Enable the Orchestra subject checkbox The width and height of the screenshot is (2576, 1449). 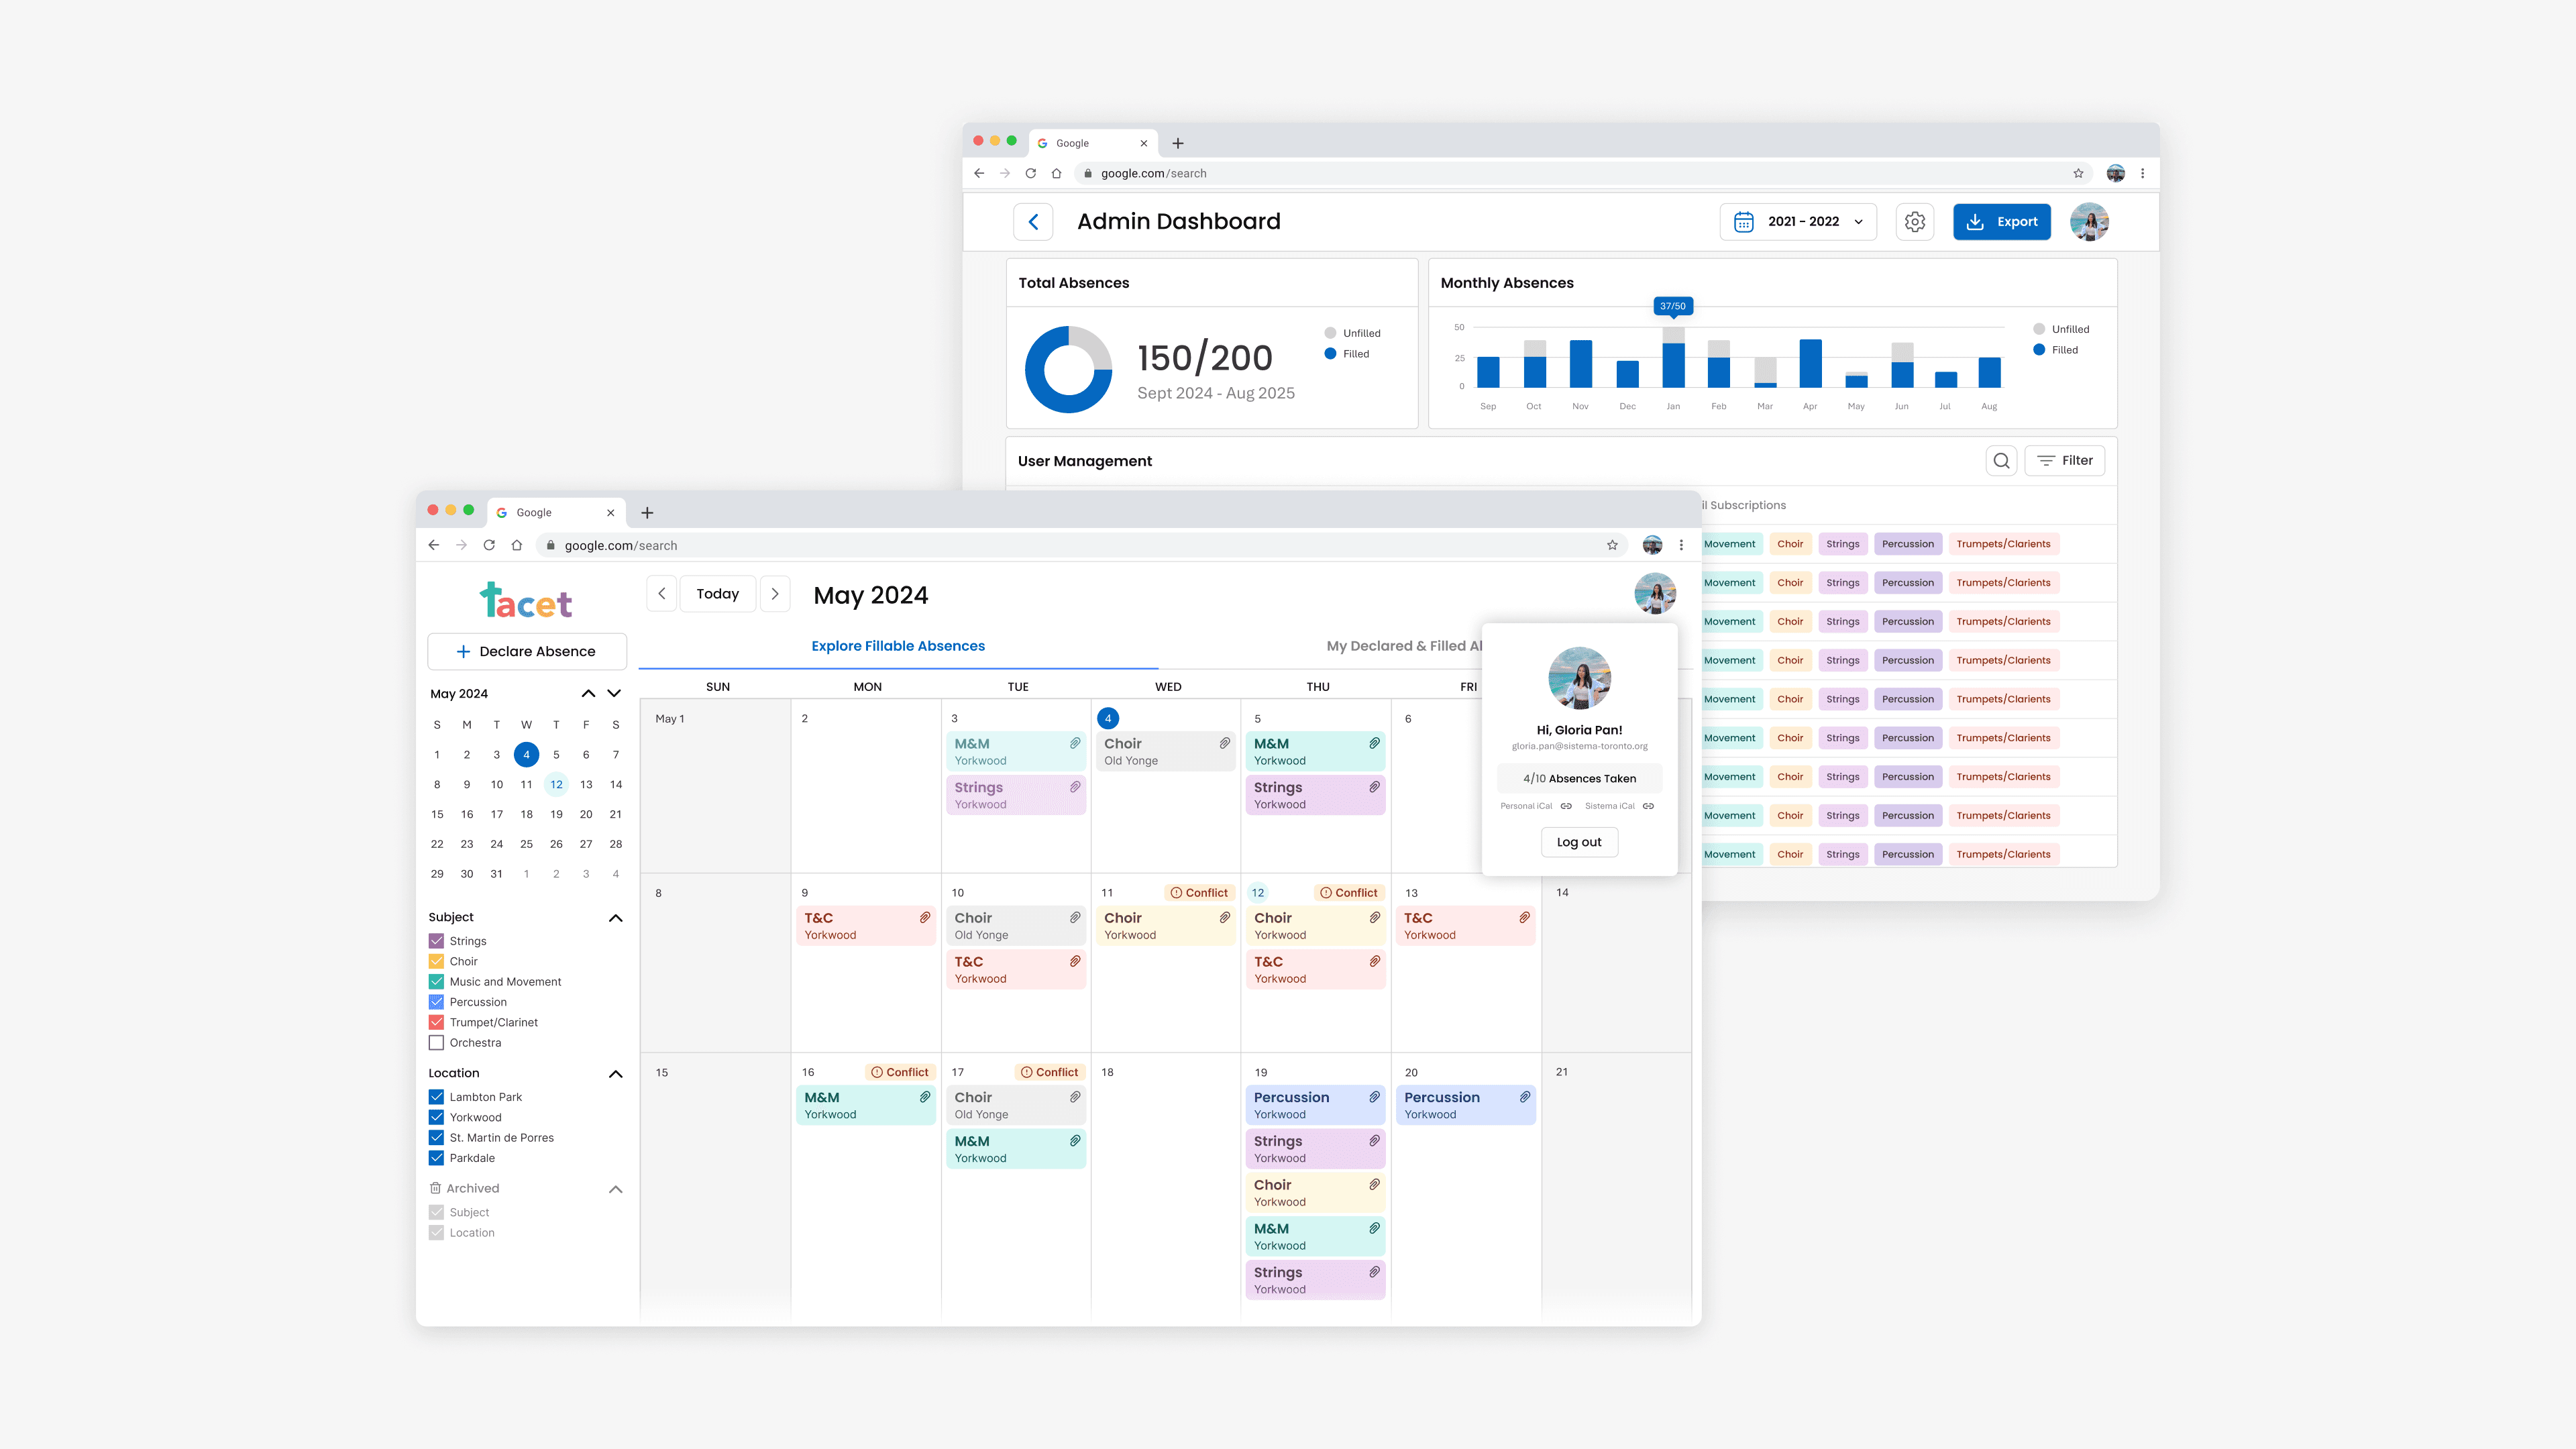tap(436, 1043)
